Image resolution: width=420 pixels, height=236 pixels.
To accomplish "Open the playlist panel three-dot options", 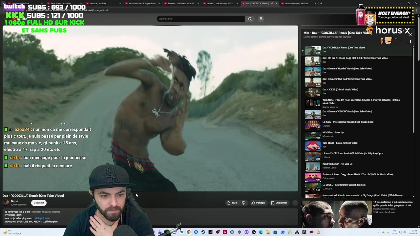I will 410,42.
